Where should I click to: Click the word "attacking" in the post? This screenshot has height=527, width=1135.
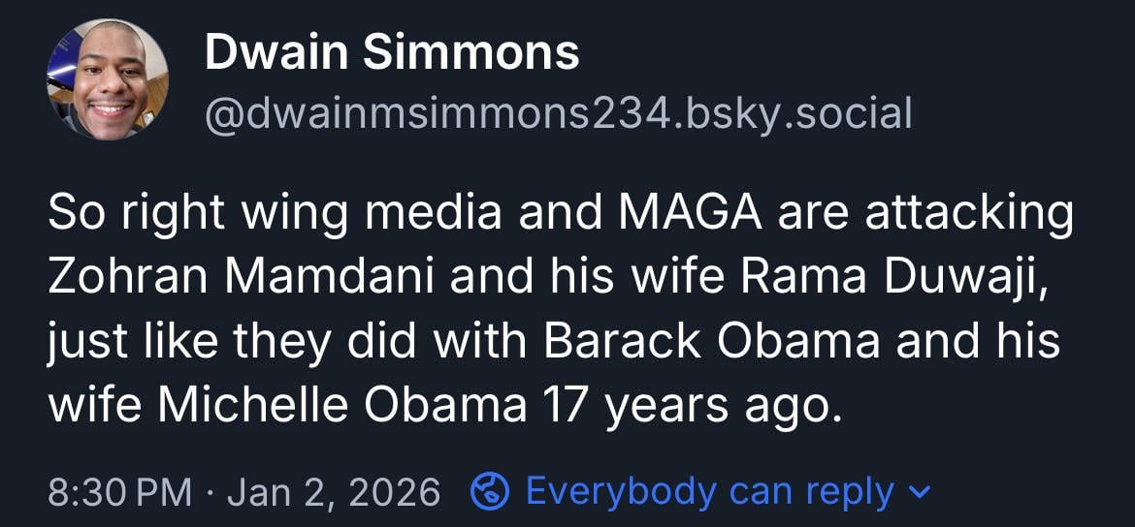point(970,213)
